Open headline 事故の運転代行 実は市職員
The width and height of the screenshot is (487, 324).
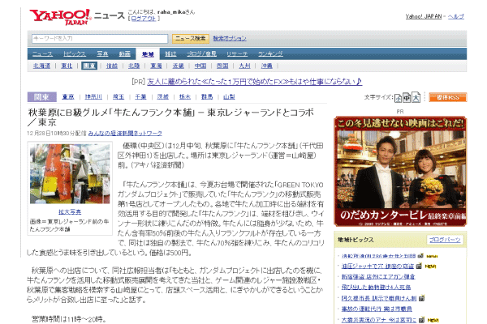click(377, 309)
